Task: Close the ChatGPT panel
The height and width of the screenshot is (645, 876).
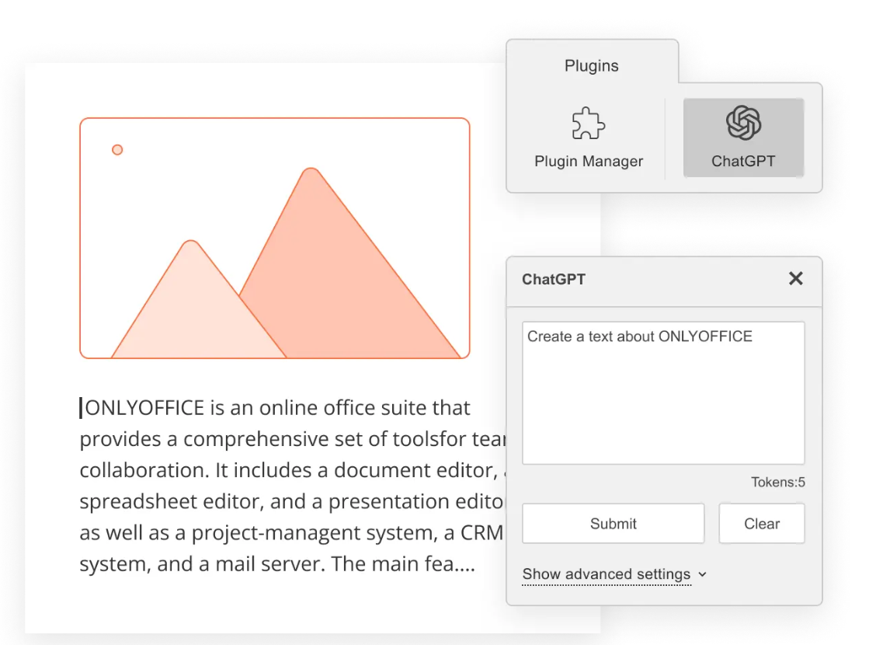Action: (795, 279)
